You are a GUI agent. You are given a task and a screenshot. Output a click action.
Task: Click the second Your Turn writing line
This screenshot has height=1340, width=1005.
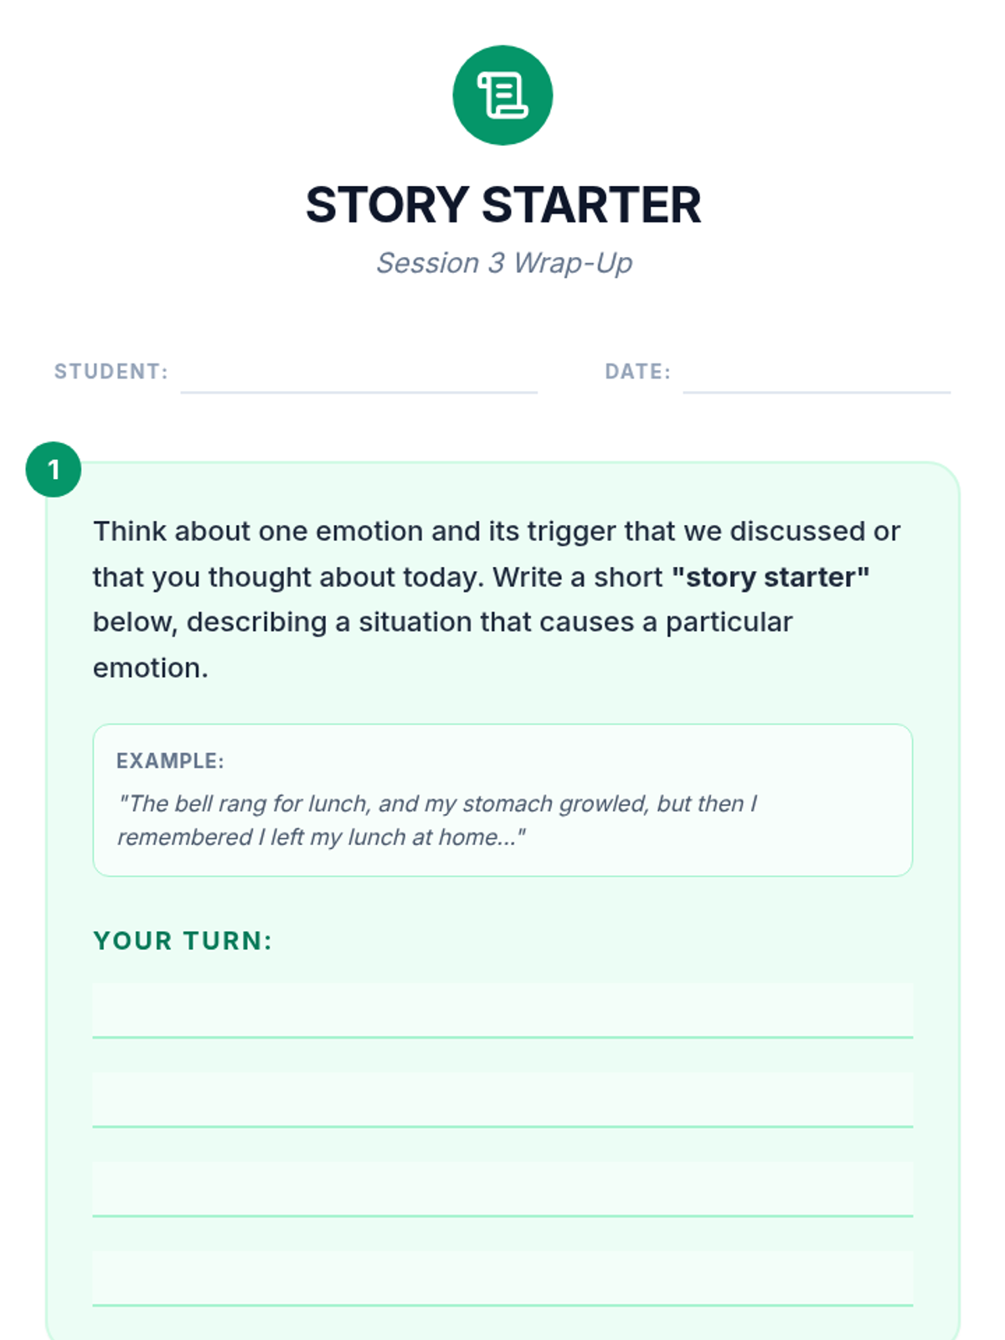502,1100
